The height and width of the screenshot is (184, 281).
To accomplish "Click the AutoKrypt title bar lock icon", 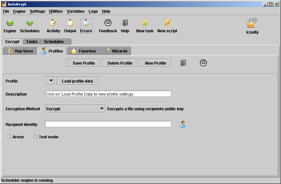I will point(4,4).
